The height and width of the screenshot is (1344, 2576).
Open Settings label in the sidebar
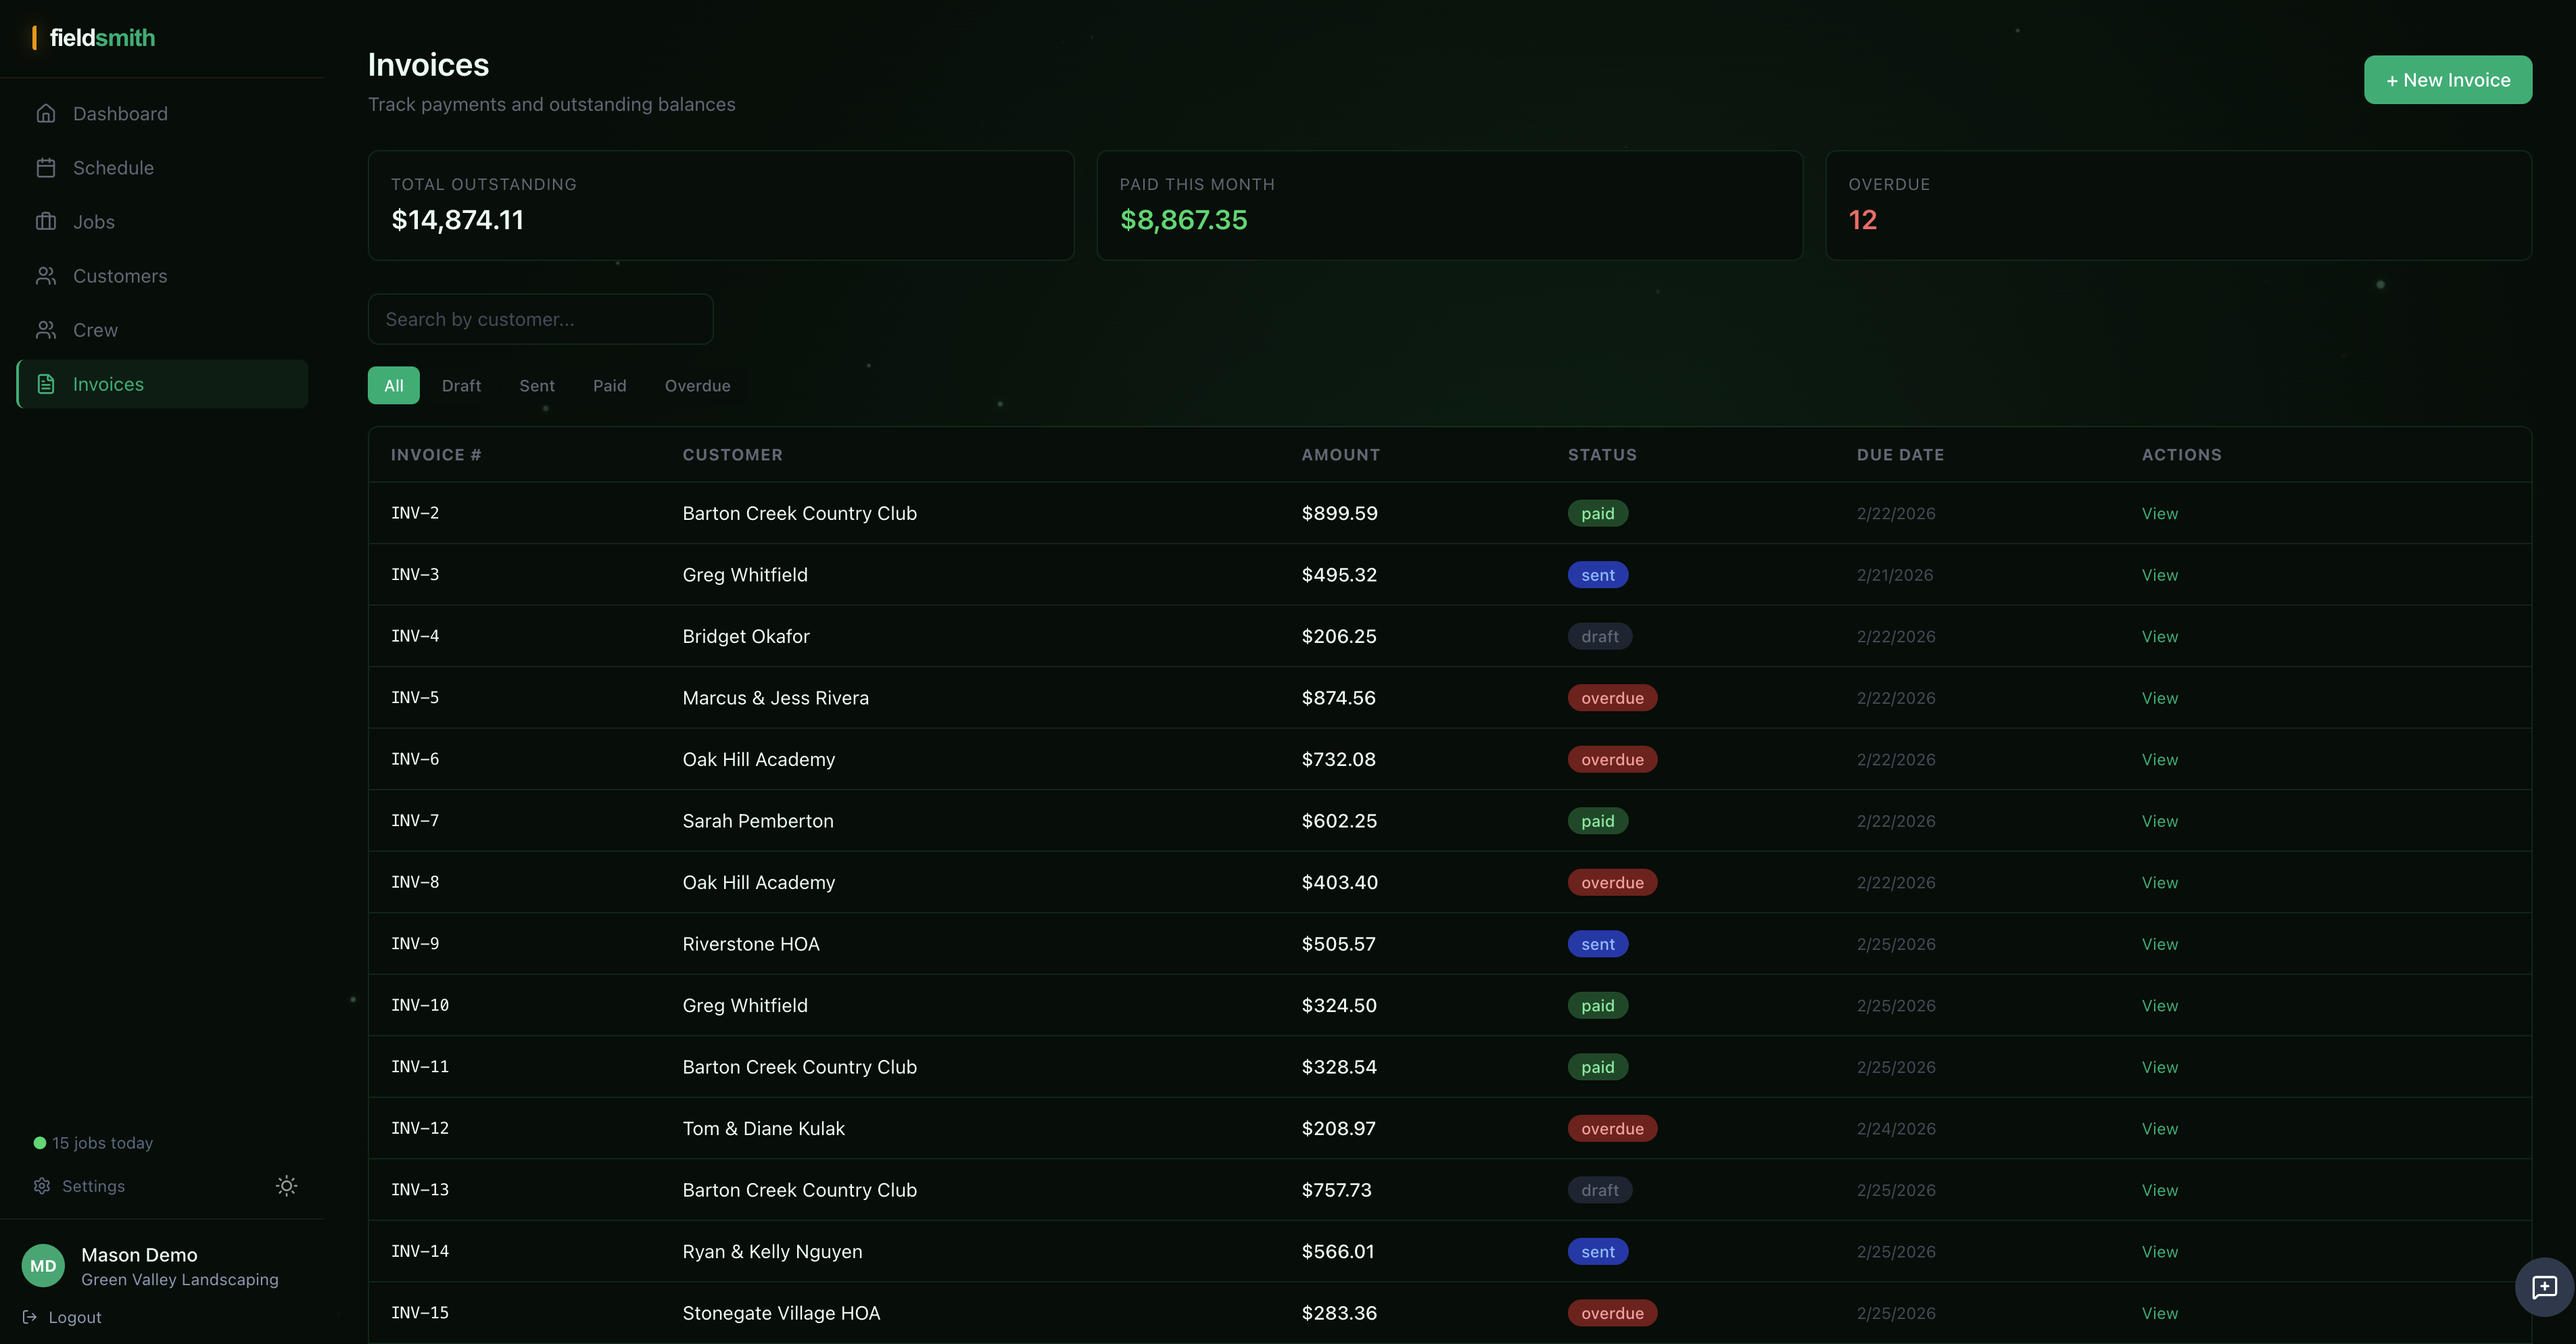click(x=94, y=1186)
